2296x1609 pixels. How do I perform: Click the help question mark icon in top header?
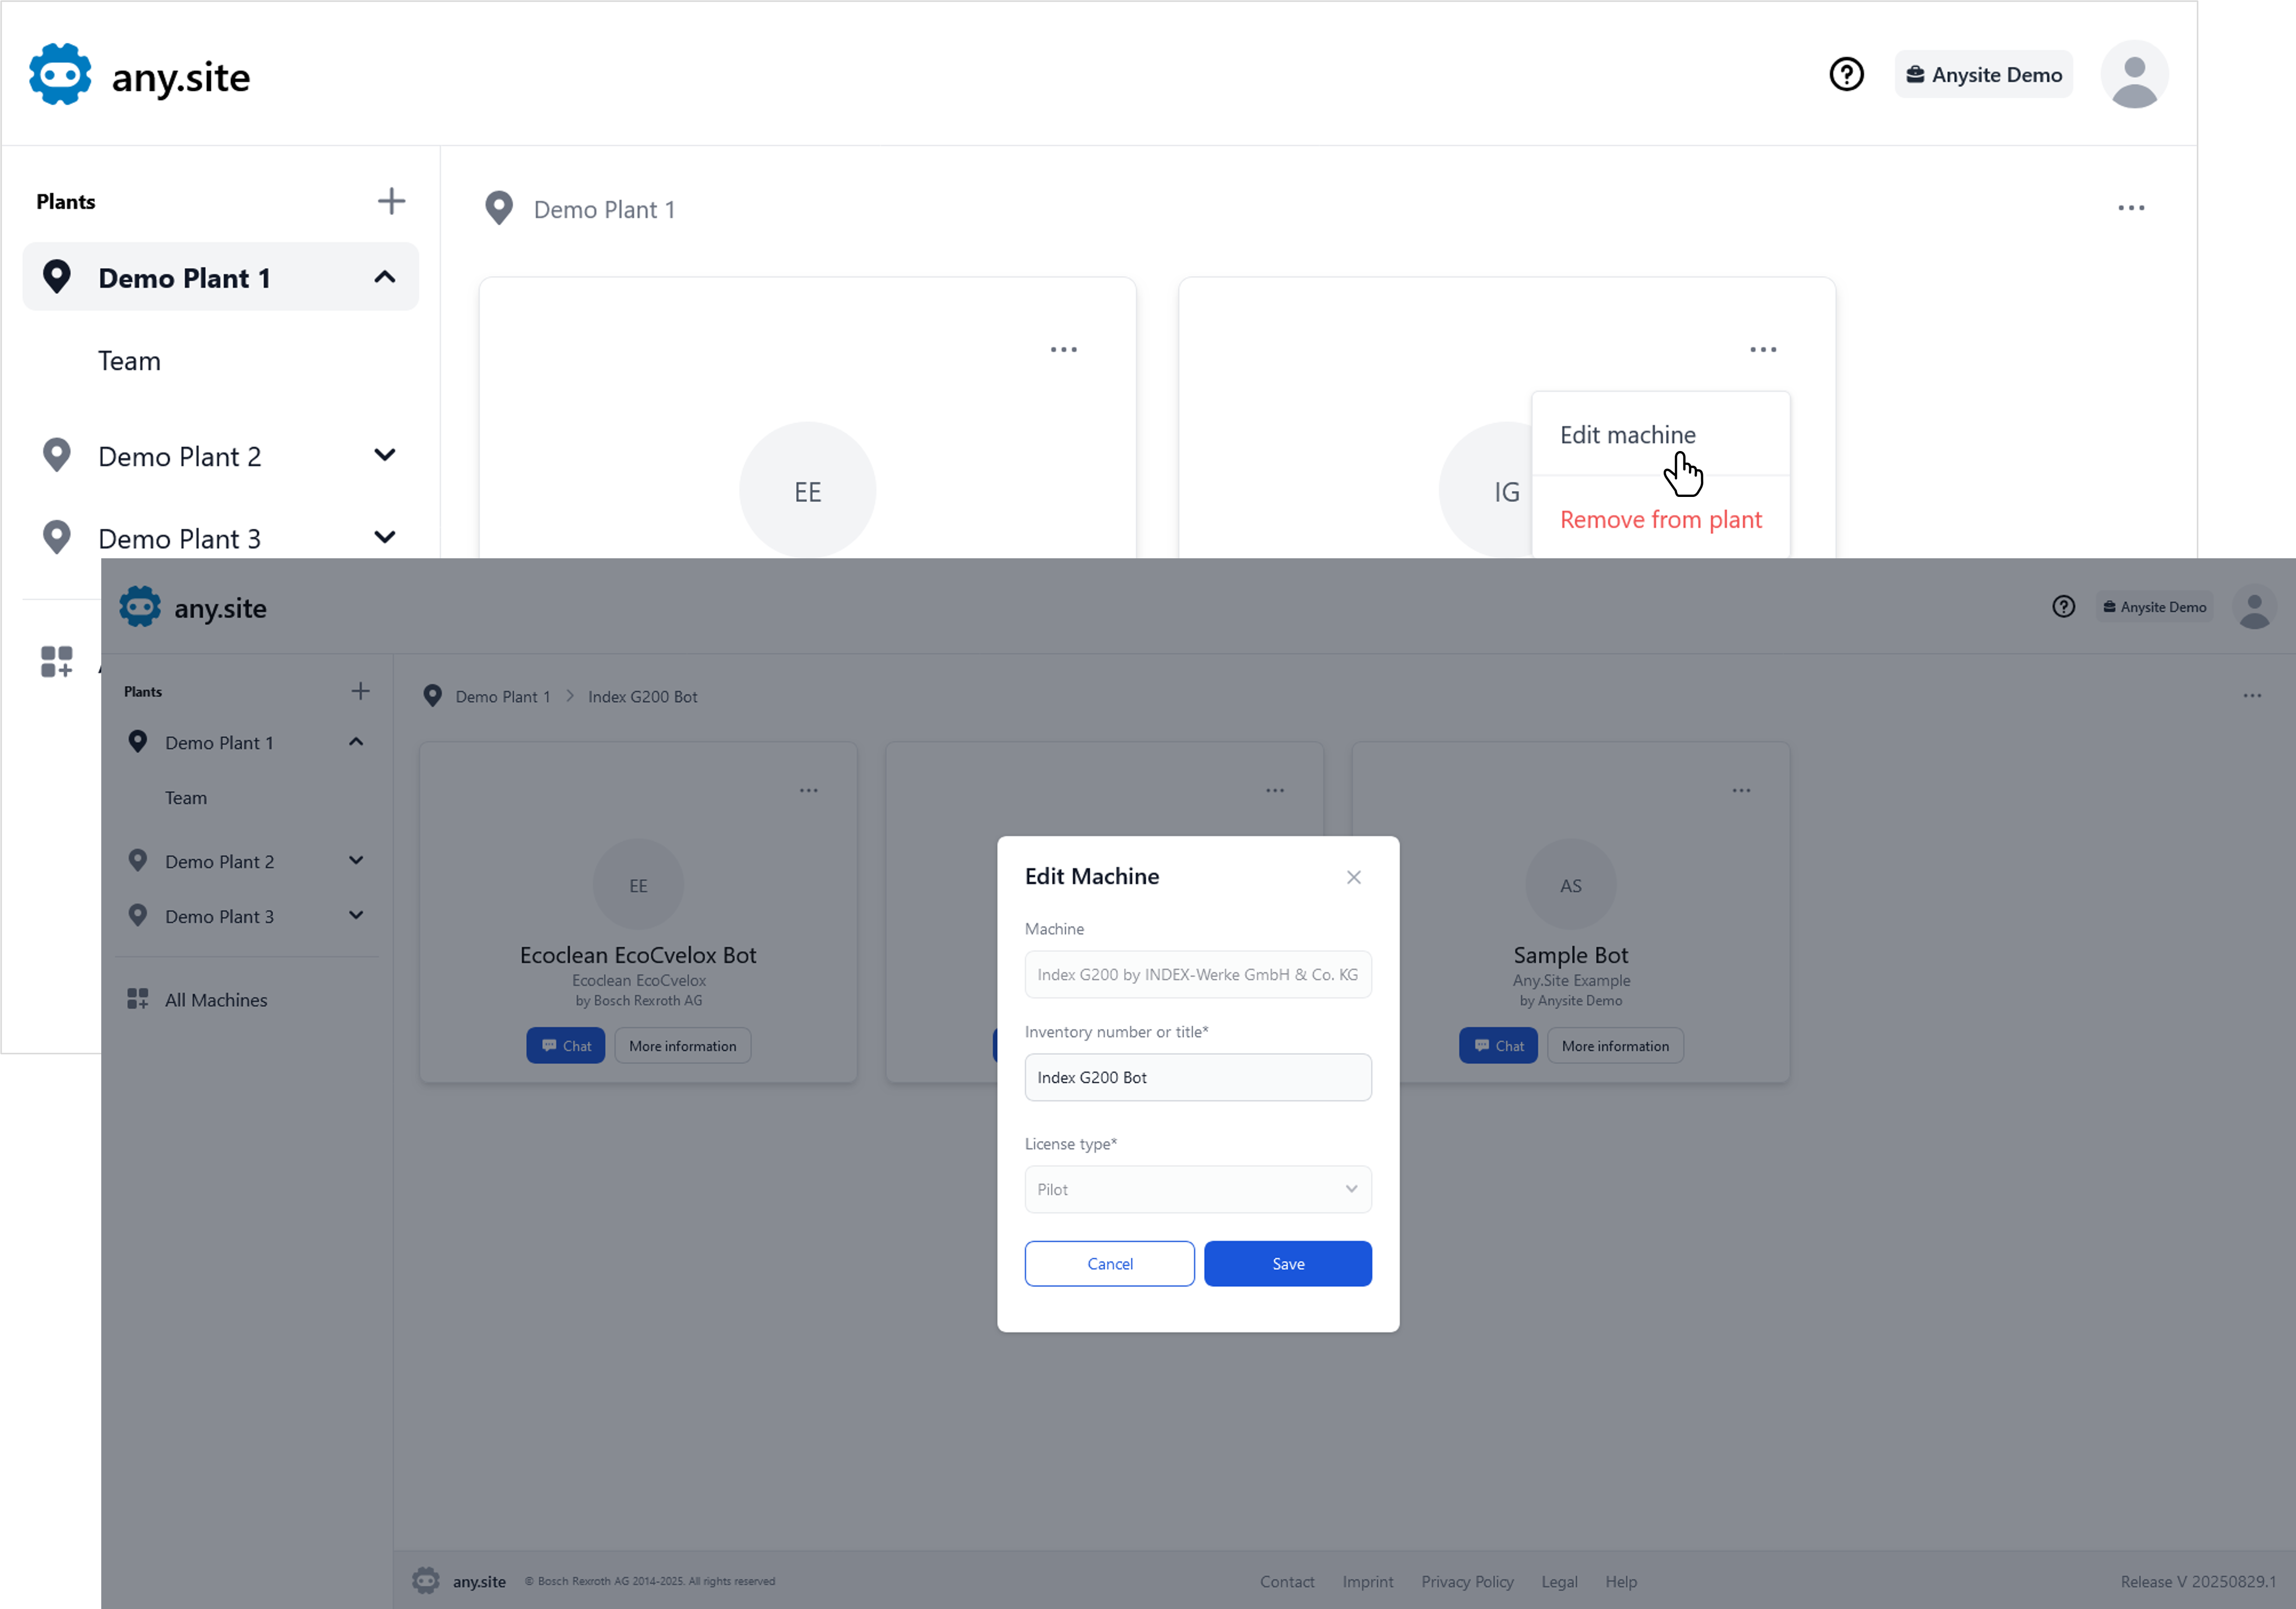point(1846,74)
